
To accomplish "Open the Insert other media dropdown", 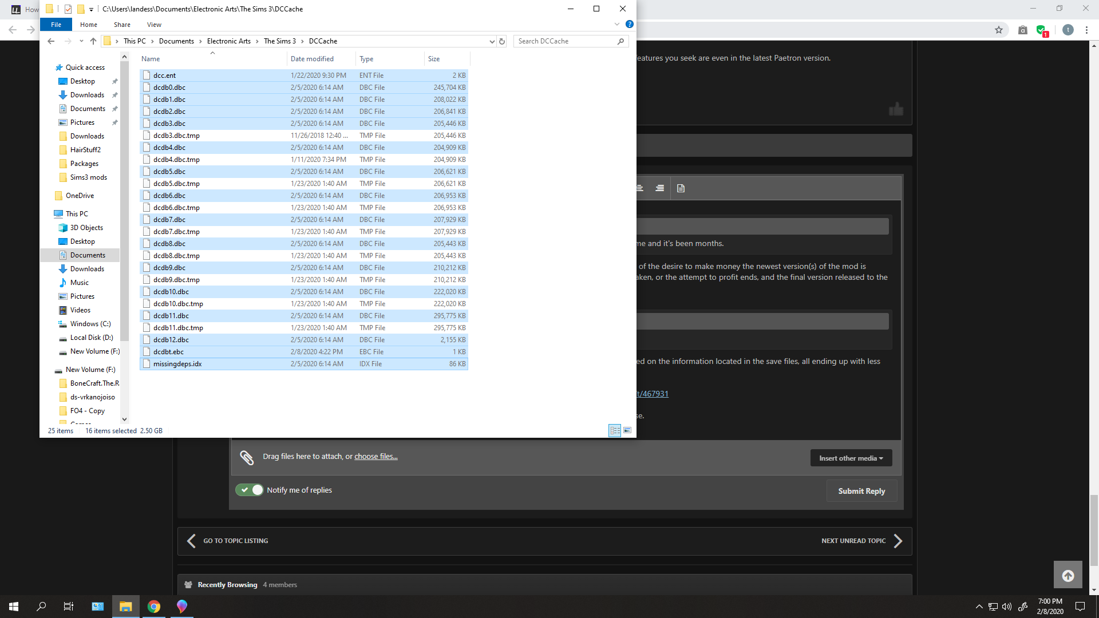I will coord(851,458).
